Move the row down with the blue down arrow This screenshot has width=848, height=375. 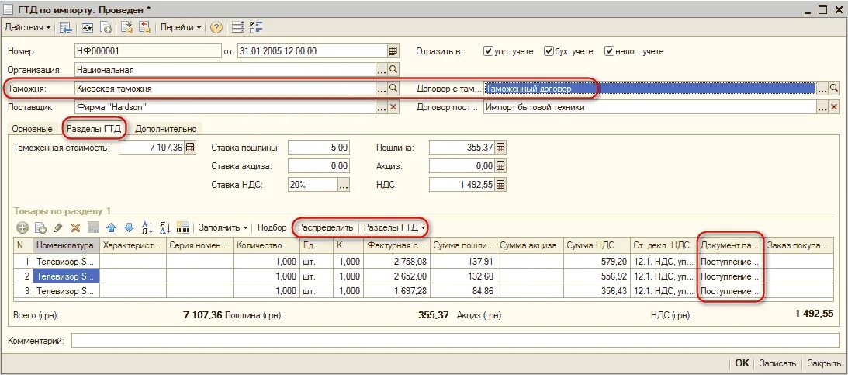click(129, 227)
